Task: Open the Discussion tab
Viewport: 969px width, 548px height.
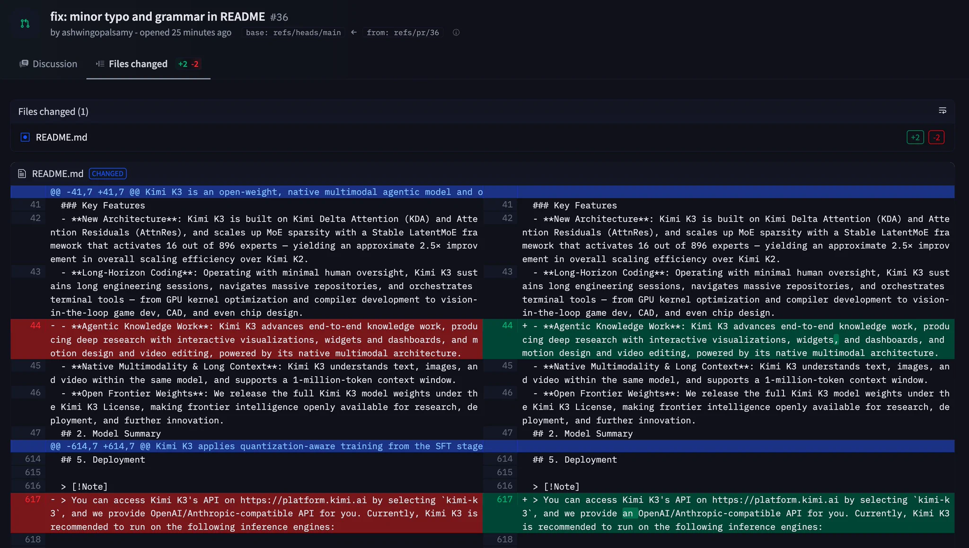Action: click(48, 64)
